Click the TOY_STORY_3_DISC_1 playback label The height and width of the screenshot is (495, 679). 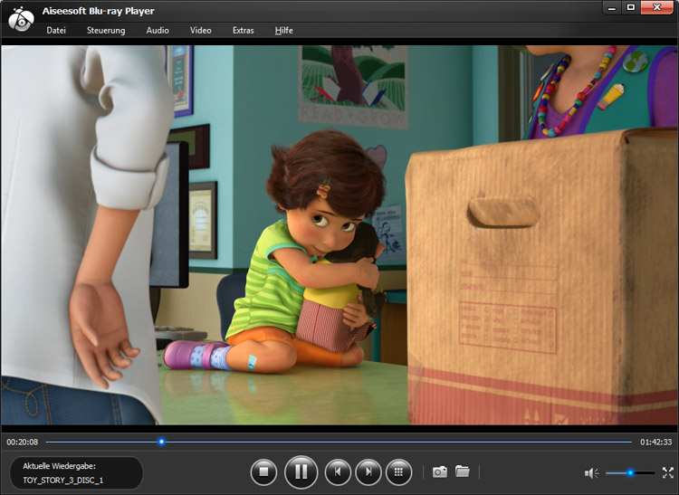(x=63, y=480)
